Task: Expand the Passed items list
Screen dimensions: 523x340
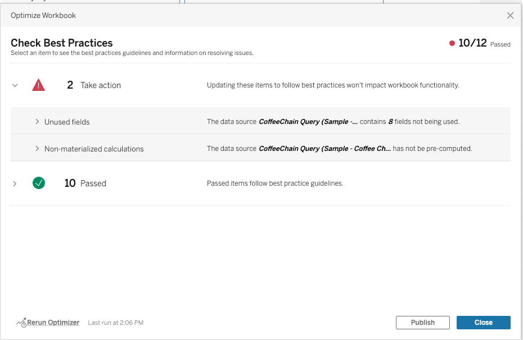Action: [x=15, y=183]
